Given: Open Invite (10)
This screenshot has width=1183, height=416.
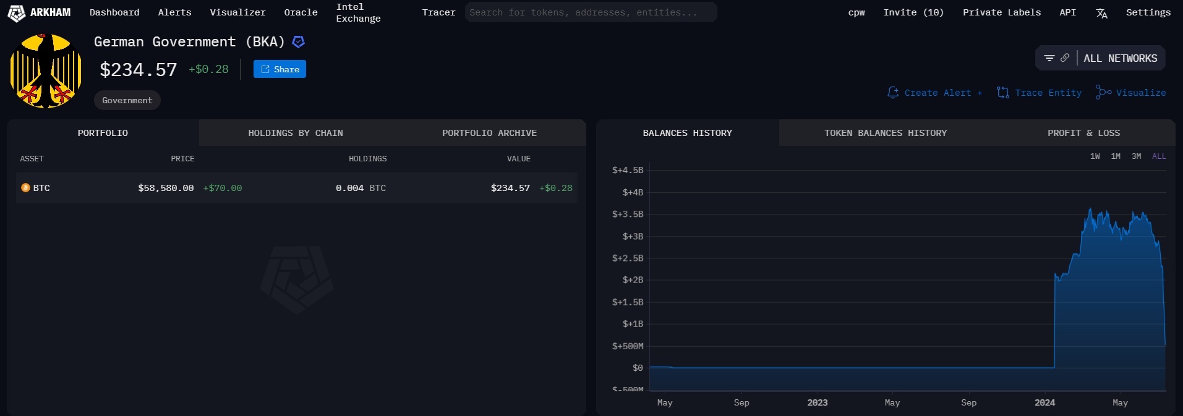Looking at the screenshot, I should (x=913, y=12).
